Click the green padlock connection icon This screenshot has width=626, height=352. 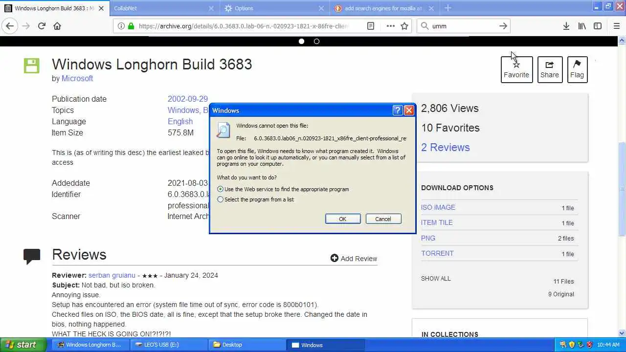click(131, 26)
